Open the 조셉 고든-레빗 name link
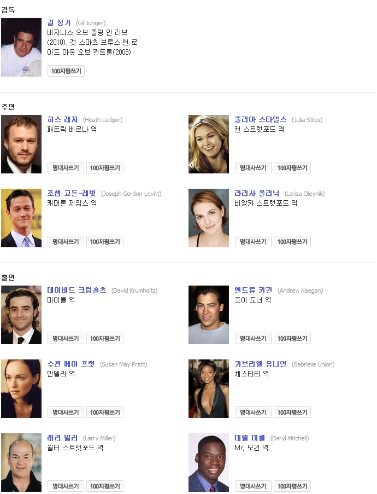 pyautogui.click(x=72, y=194)
